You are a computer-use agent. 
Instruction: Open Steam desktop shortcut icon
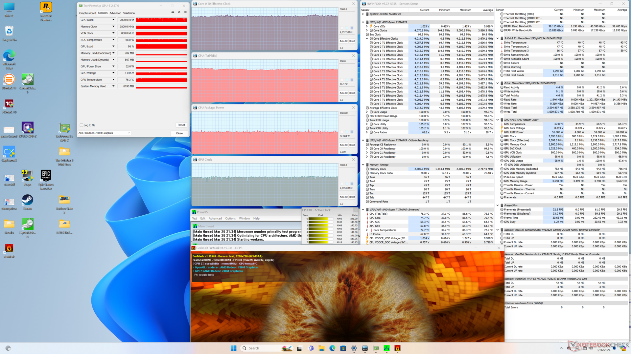tap(28, 200)
